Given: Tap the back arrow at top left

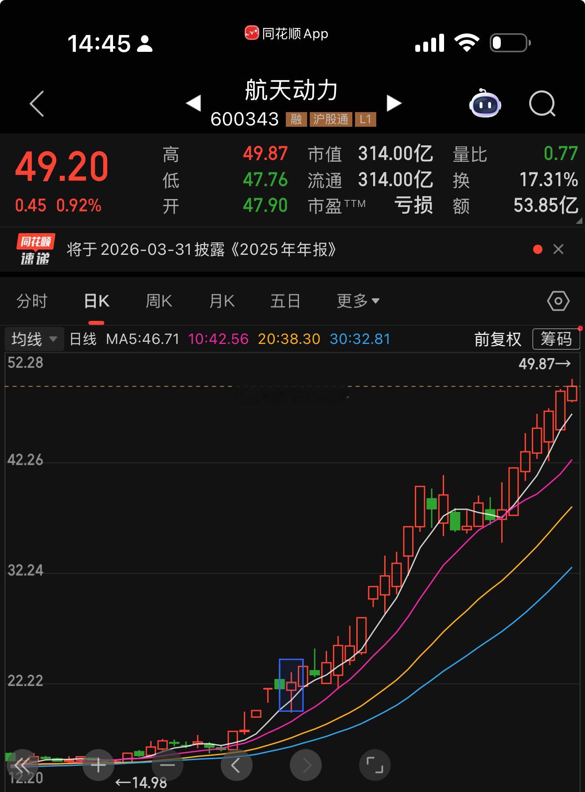Looking at the screenshot, I should pyautogui.click(x=37, y=104).
